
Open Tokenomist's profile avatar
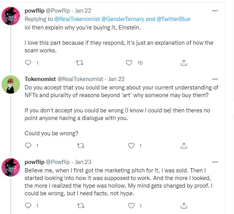point(12,84)
